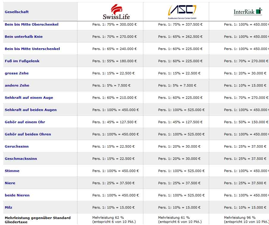This screenshot has height=225, width=269.
Task: Select Gehör auf einem Ohr link
Action: (25, 122)
